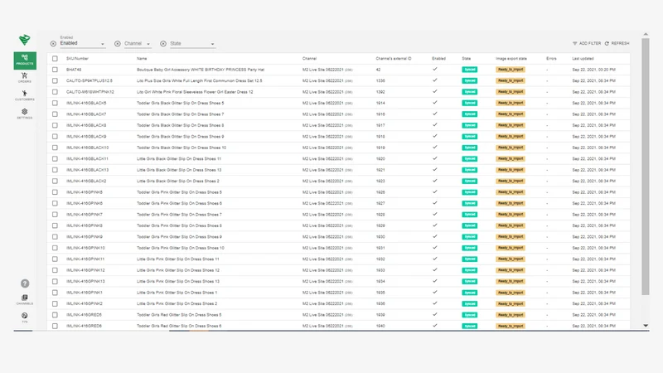Click the Sep 22, 2021, 03:20 PM timestamp

click(x=593, y=70)
